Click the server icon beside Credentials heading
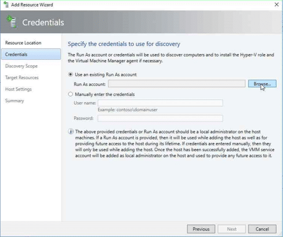 pos(12,22)
